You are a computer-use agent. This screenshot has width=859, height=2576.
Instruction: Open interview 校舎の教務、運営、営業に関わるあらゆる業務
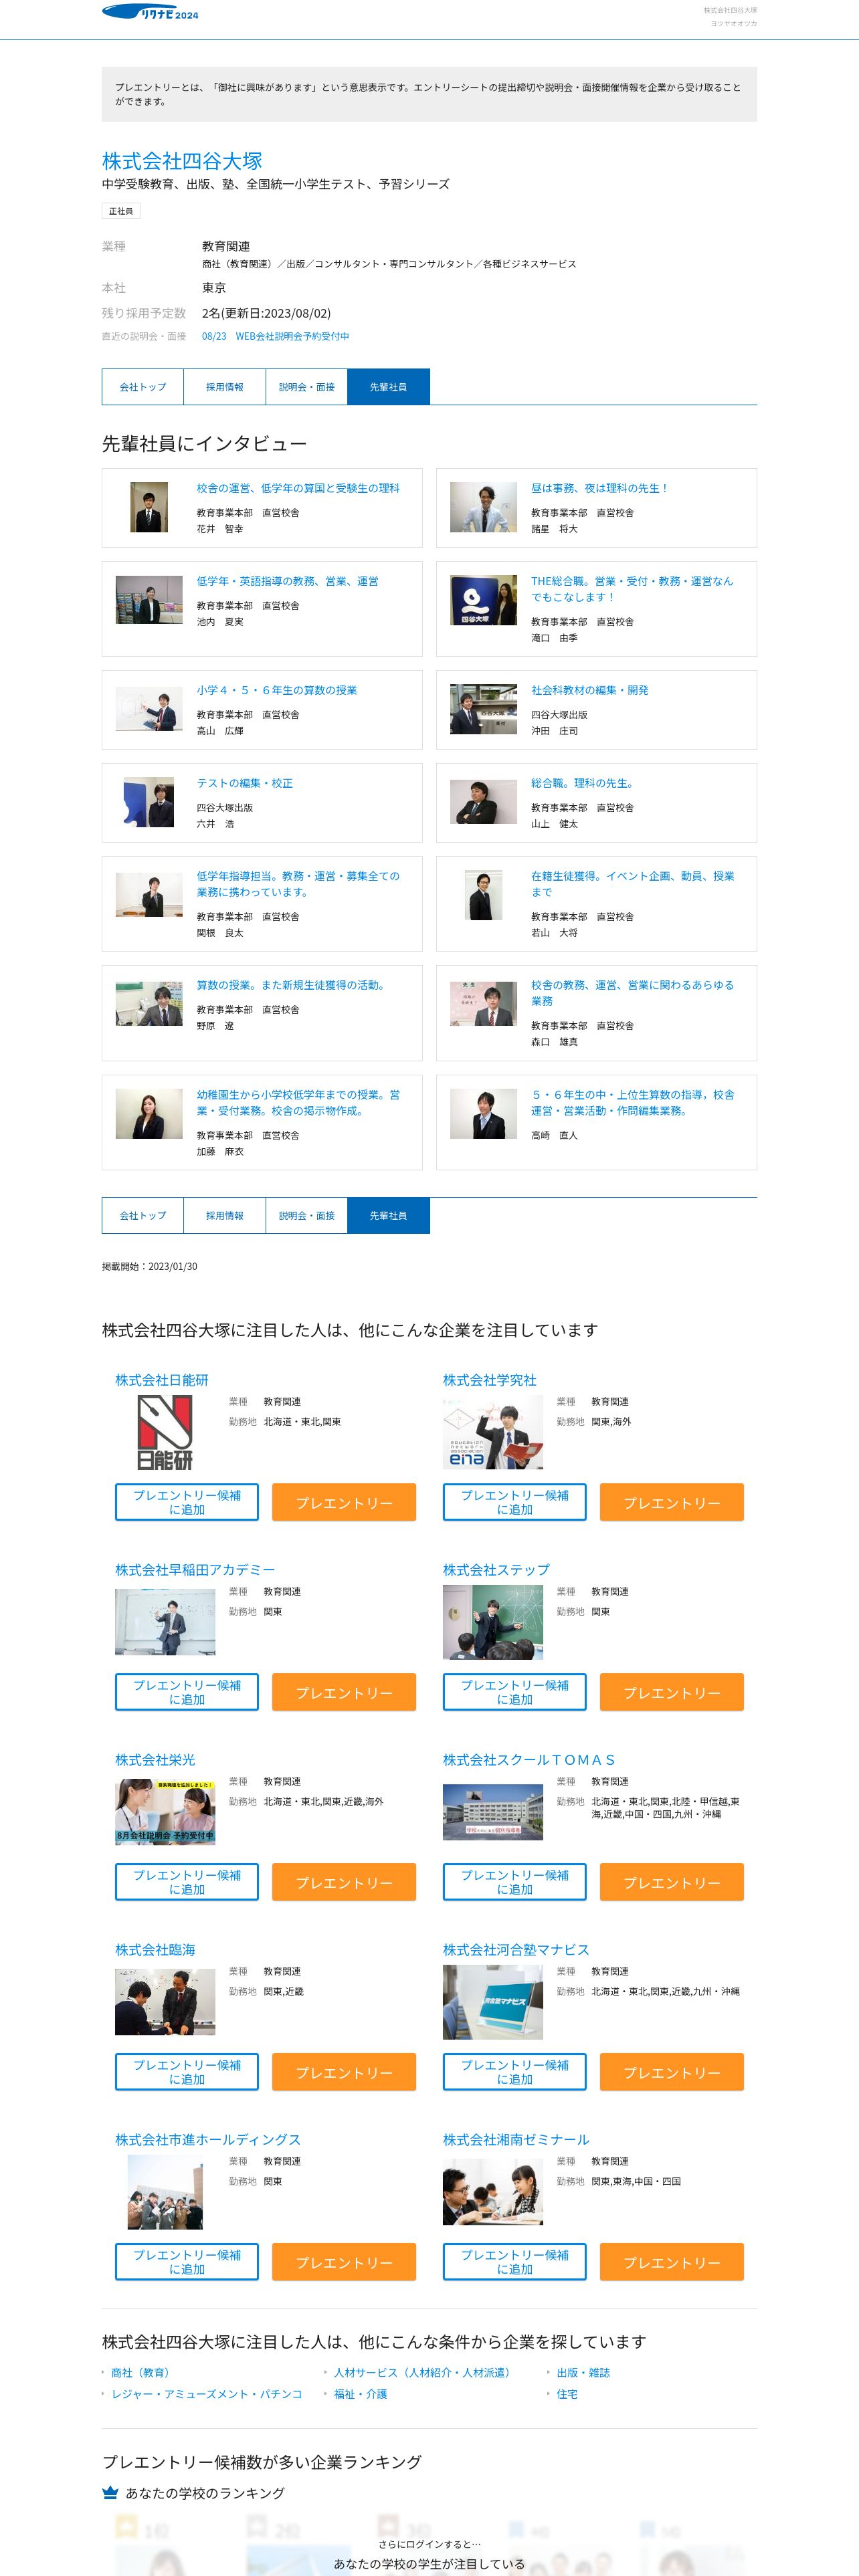pyautogui.click(x=633, y=993)
